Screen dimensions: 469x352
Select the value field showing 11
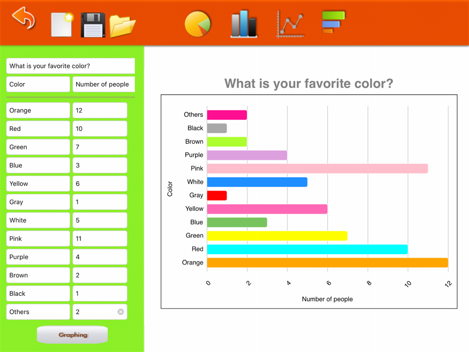pos(100,238)
